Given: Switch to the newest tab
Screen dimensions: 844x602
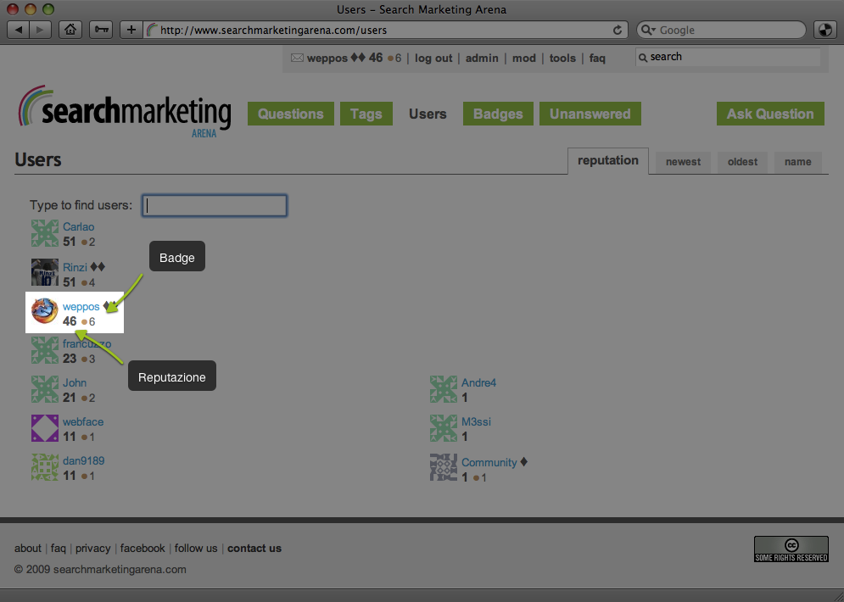Looking at the screenshot, I should point(683,162).
